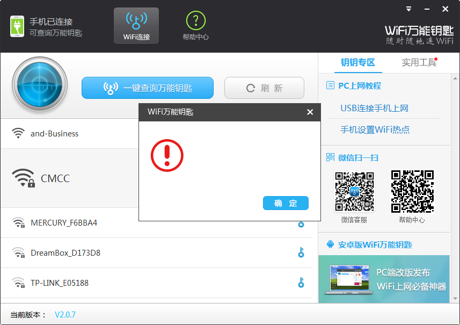The image size is (460, 325).
Task: Click key icon for TP-LINK_E05188
Action: click(301, 283)
